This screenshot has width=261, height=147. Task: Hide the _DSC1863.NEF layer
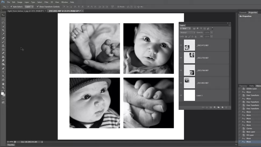181,83
